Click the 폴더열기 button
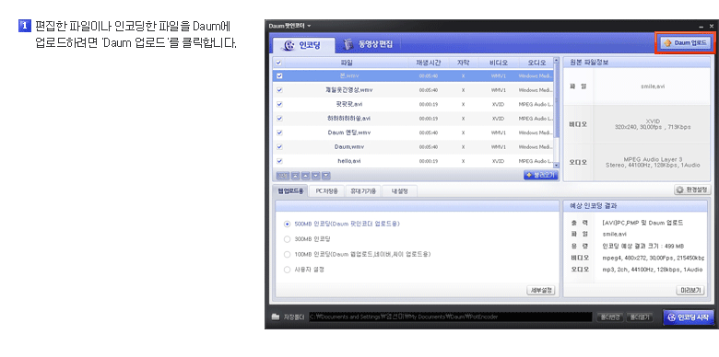Viewport: 719px width, 357px height. pyautogui.click(x=640, y=317)
